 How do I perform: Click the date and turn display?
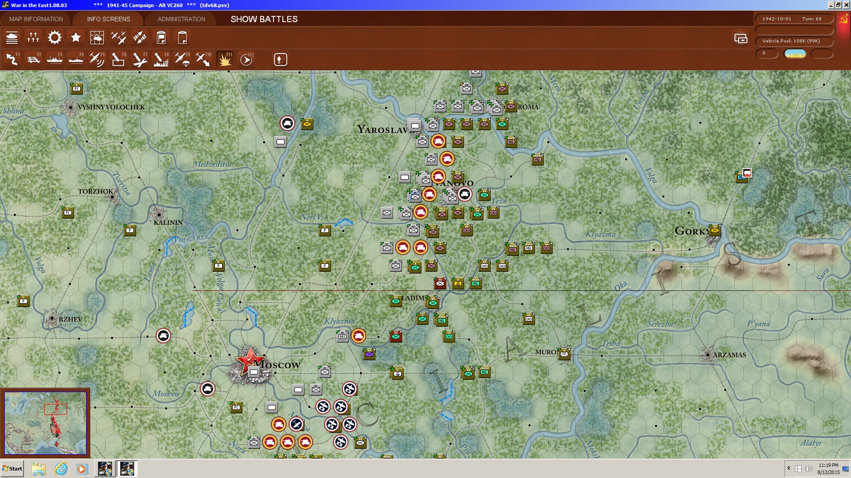pyautogui.click(x=794, y=19)
